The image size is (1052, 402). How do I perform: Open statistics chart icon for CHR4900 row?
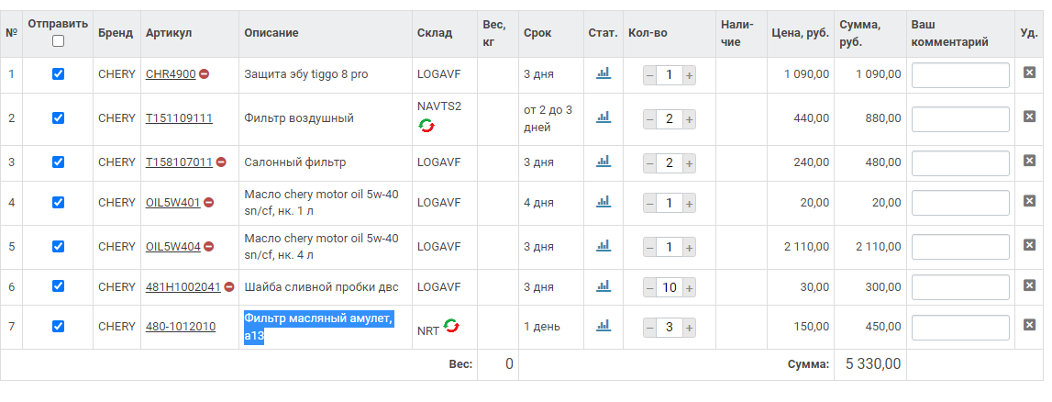[x=603, y=73]
